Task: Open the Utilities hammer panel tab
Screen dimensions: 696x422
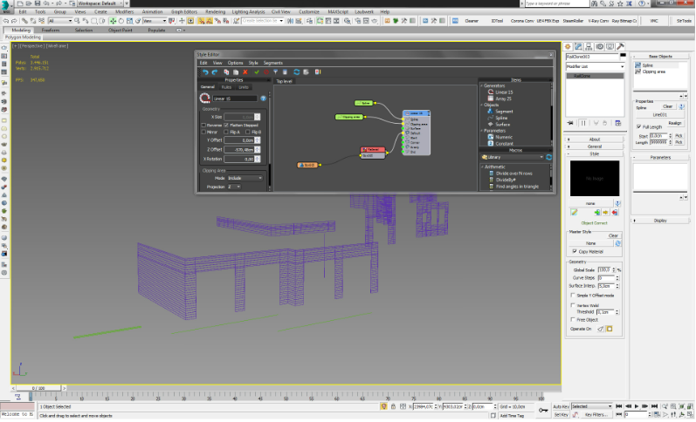Action: tap(620, 46)
